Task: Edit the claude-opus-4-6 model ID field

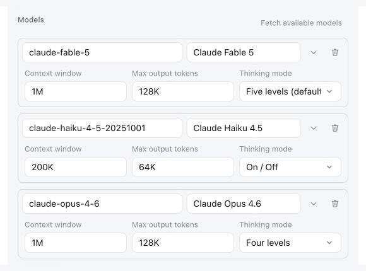Action: pos(102,204)
